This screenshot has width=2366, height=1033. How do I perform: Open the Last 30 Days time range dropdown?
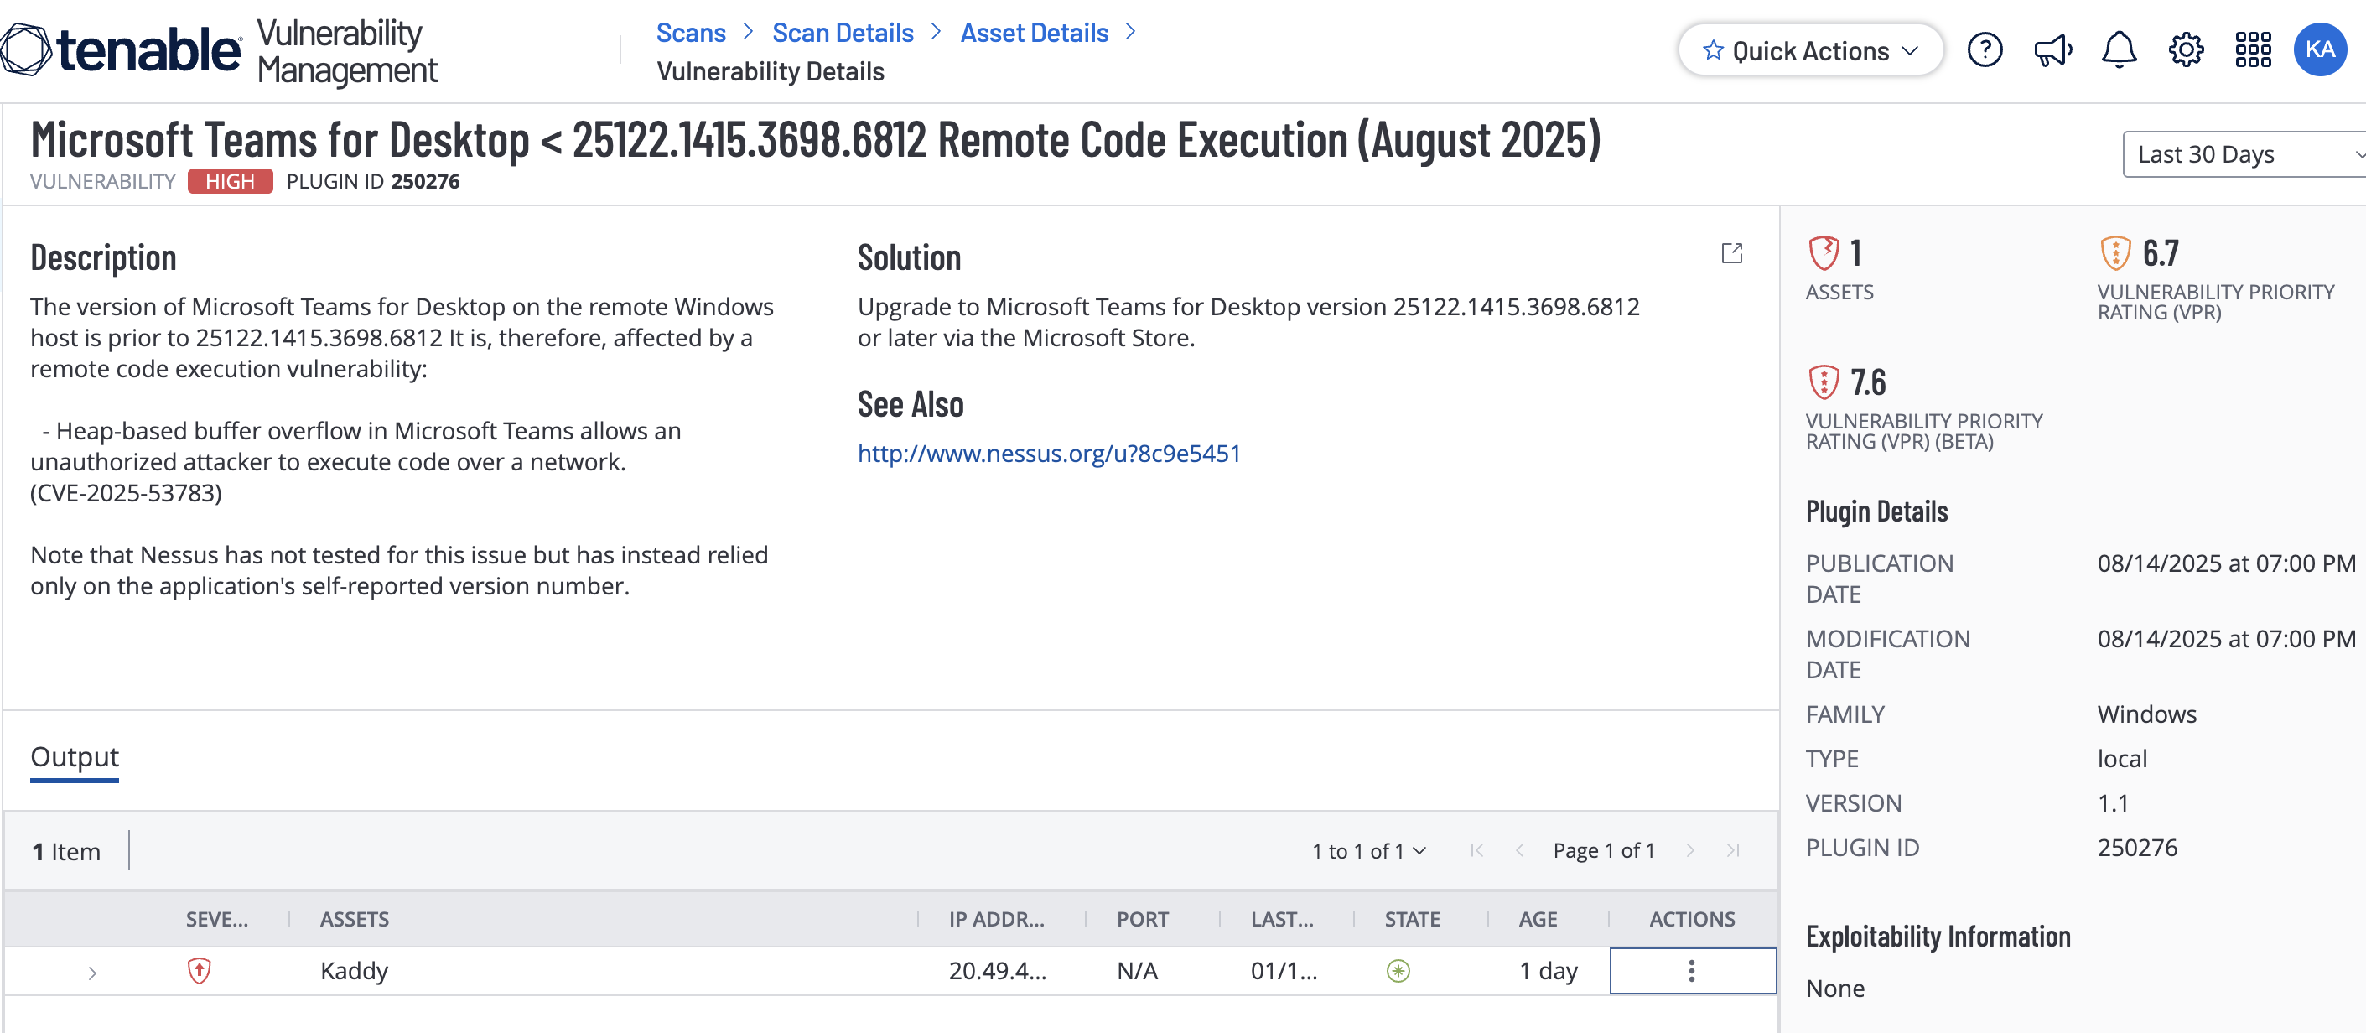[x=2244, y=154]
